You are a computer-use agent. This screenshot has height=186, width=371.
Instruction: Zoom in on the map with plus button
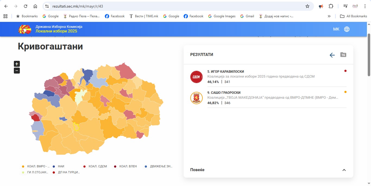point(17,64)
